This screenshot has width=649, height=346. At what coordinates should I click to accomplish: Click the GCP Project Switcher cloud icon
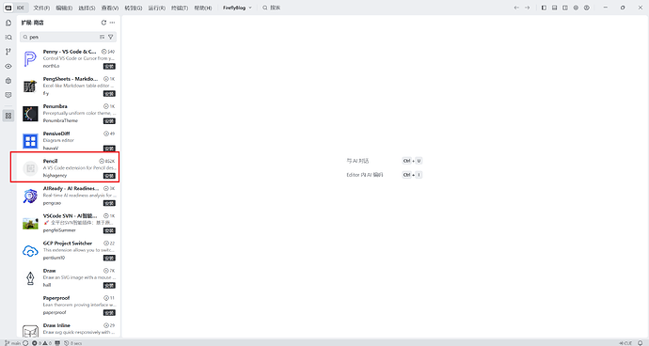point(30,251)
